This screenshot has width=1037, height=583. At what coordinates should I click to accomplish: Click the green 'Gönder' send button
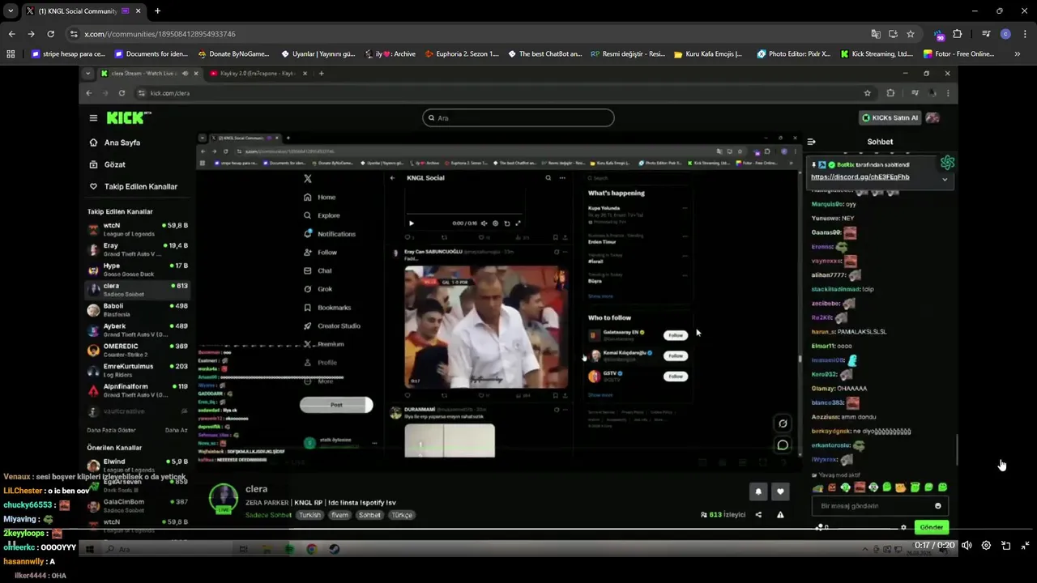tap(931, 527)
